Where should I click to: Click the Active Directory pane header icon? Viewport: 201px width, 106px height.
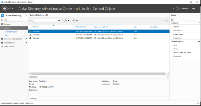[3, 15]
